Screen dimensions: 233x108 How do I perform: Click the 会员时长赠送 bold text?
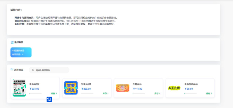pos(22,21)
